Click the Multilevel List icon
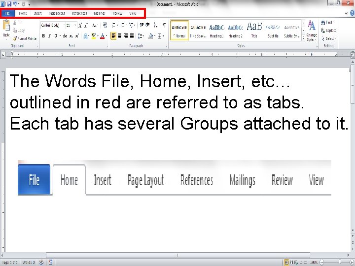Image resolution: width=355 pixels, height=266 pixels. coord(132,25)
